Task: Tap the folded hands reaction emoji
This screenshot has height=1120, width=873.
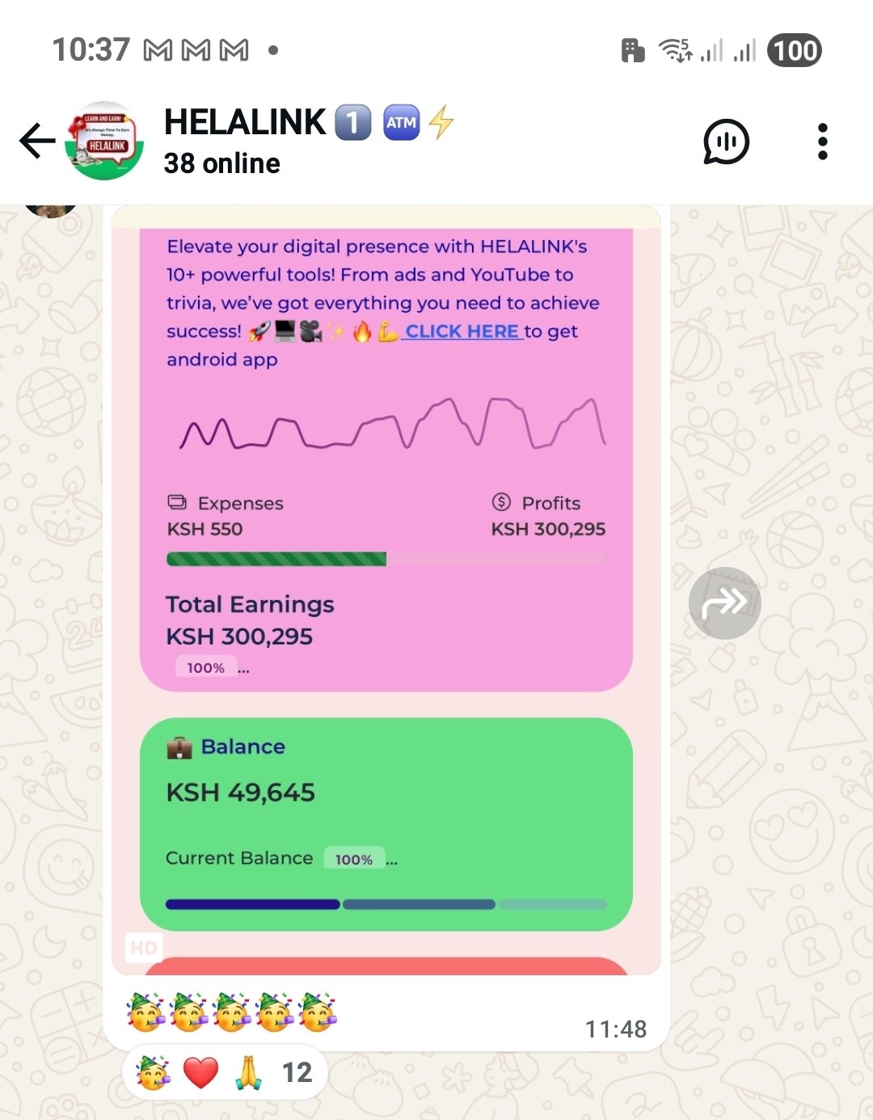Action: pyautogui.click(x=249, y=1072)
